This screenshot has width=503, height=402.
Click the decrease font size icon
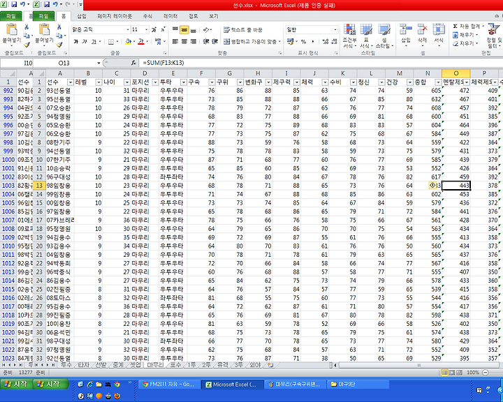(x=163, y=29)
